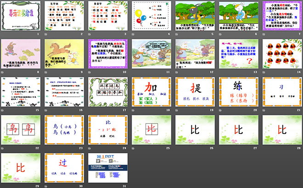The image size is (303, 188).
Task: Select slide 31 thumbnail with 第1PPT logo
Action: (x=108, y=168)
